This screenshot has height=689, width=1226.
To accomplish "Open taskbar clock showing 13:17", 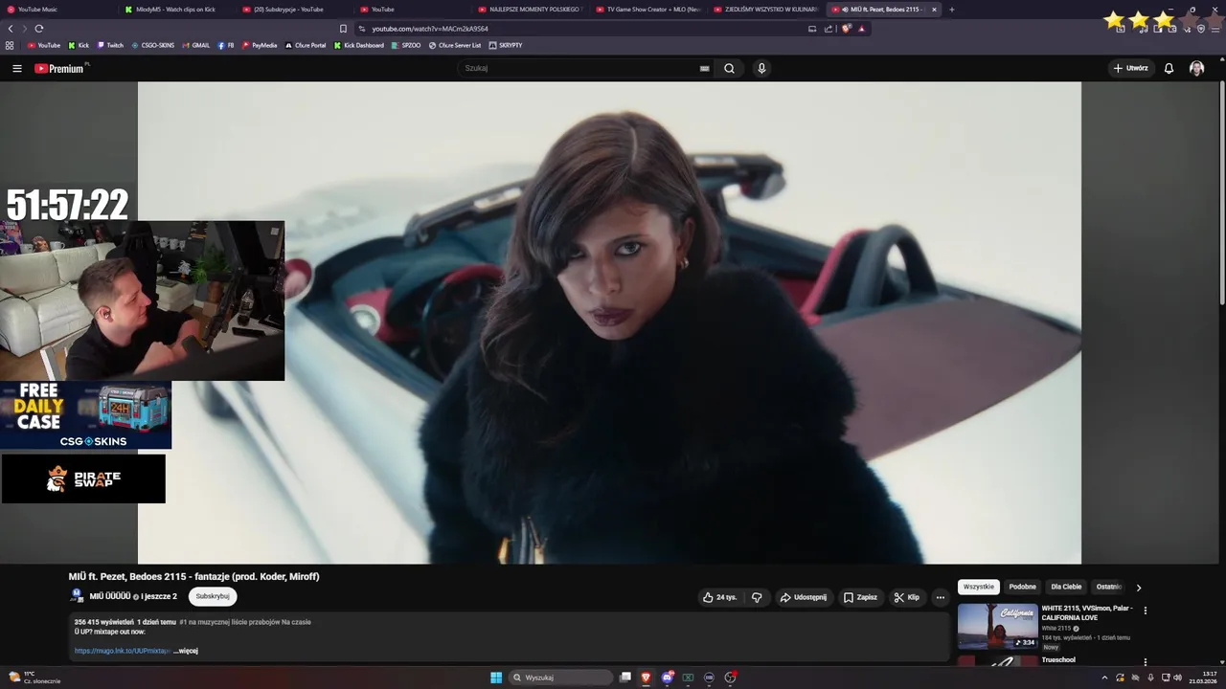I will pyautogui.click(x=1204, y=678).
